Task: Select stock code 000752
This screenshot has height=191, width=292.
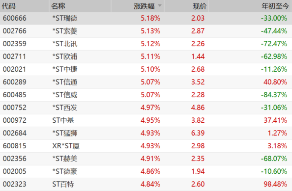Action: point(15,108)
